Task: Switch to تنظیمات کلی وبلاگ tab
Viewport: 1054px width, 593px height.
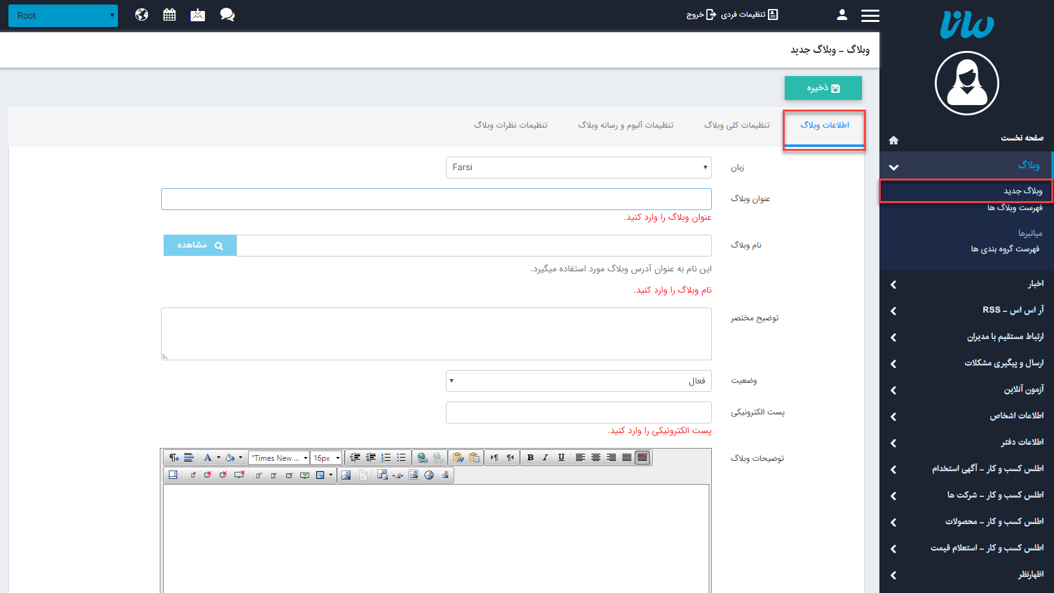Action: coord(736,125)
